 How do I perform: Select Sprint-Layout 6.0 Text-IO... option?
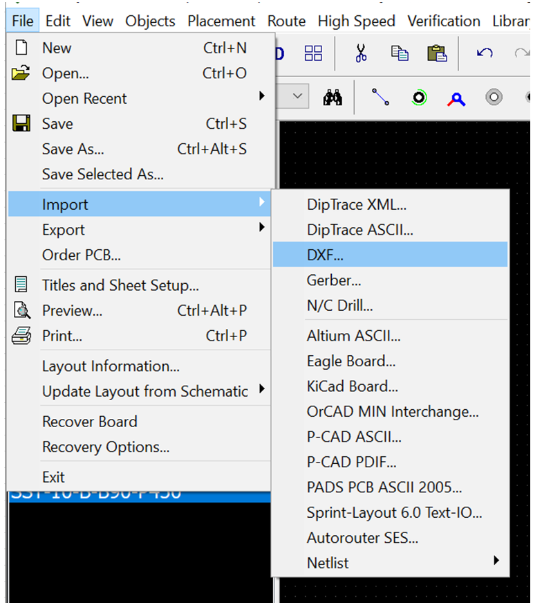(x=391, y=512)
